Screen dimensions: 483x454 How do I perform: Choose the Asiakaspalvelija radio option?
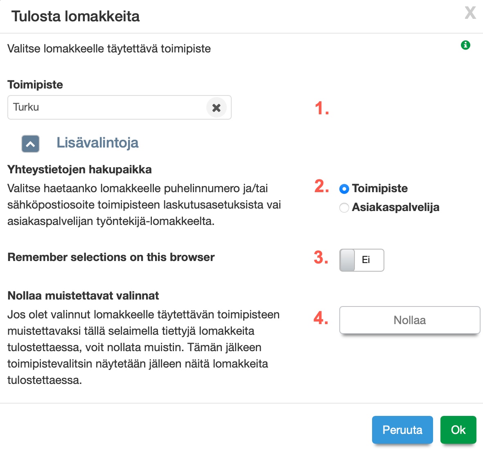tap(344, 208)
